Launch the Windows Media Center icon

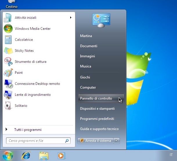point(8,28)
